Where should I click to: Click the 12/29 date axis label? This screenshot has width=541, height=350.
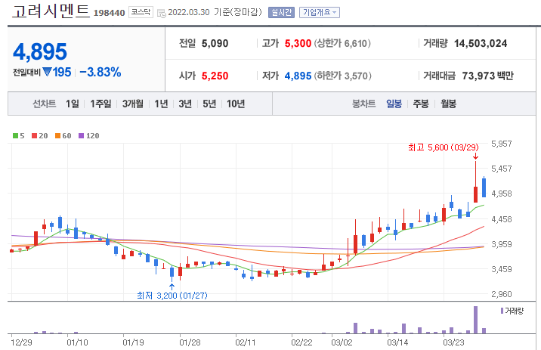click(x=21, y=342)
